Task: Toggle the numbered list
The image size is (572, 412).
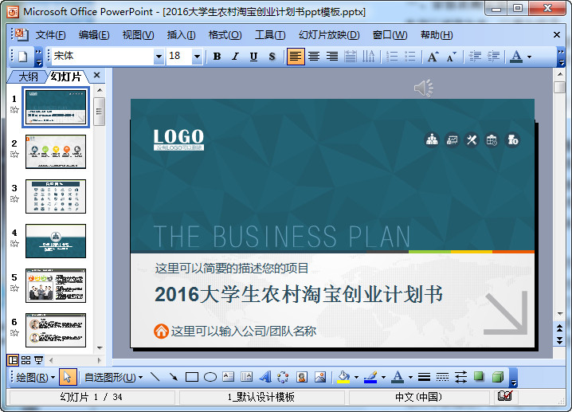Action: pyautogui.click(x=392, y=57)
